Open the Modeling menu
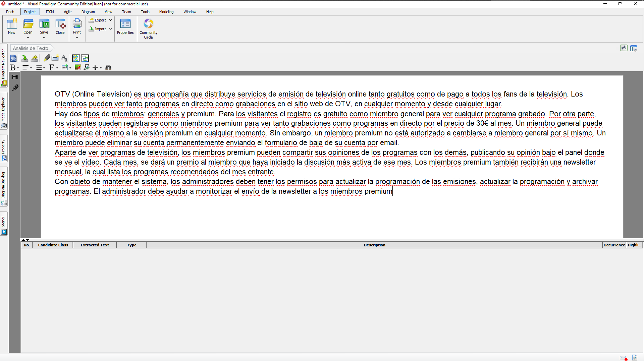This screenshot has width=644, height=362. [166, 12]
